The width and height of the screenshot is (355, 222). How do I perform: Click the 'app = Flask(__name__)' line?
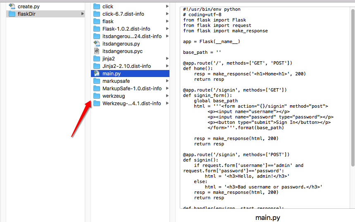pos(212,41)
